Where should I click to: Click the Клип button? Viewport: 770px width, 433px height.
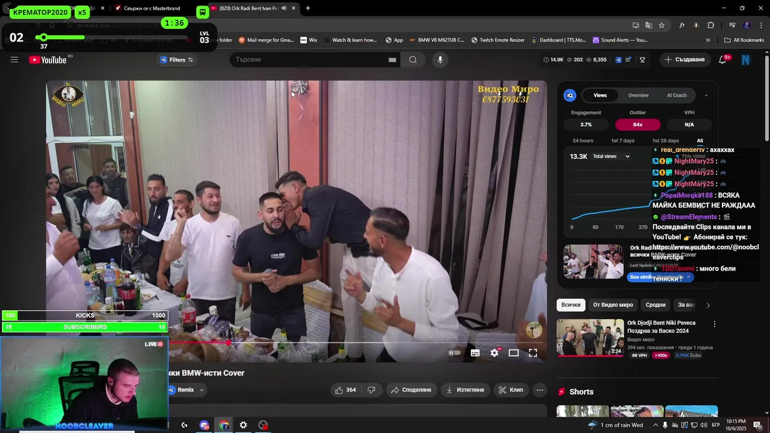(511, 390)
